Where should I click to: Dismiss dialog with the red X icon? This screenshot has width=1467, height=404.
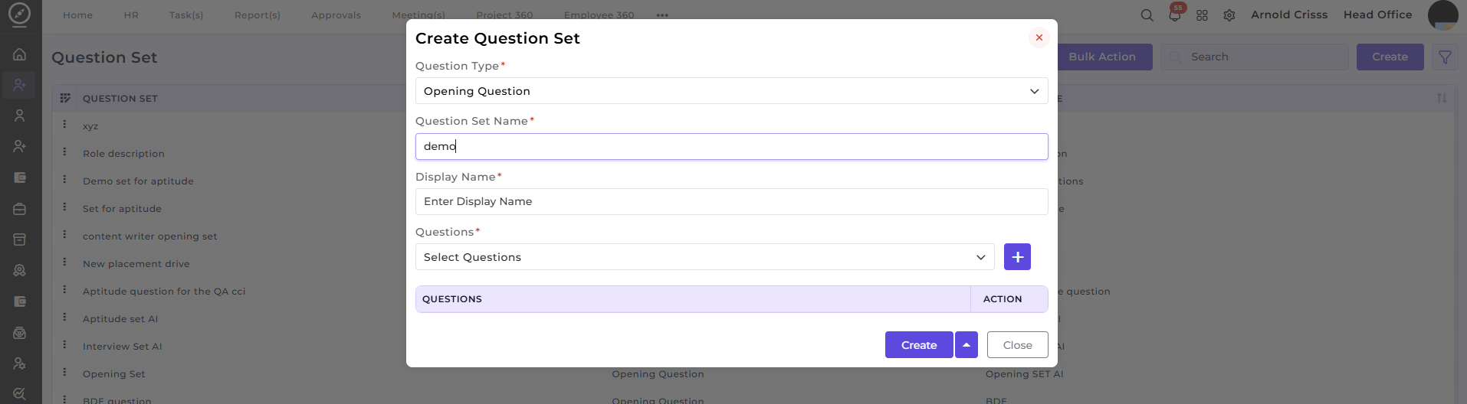pos(1039,37)
